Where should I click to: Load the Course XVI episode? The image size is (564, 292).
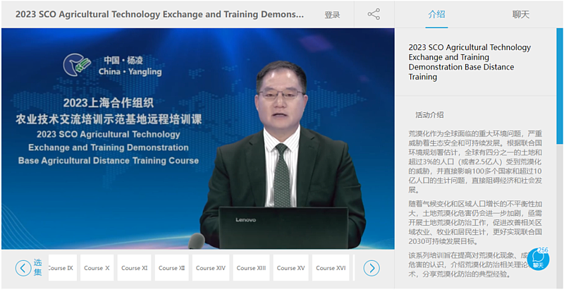pos(331,268)
